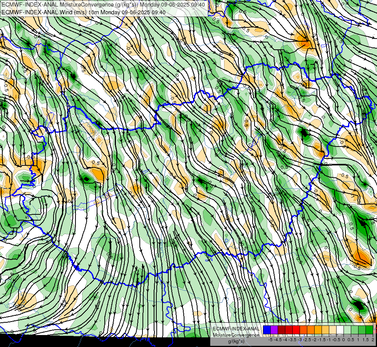Click the blue swatch in the legend
The height and width of the screenshot is (347, 377).
(x=267, y=330)
